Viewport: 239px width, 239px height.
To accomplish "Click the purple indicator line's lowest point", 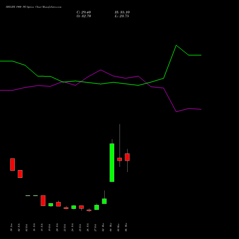I will coord(176,112).
